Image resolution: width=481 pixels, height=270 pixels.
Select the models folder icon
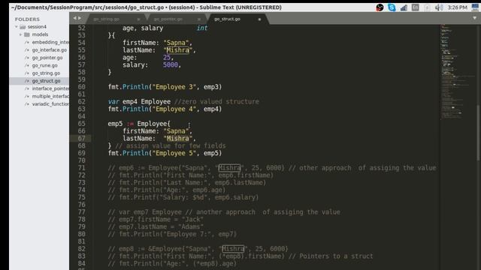point(27,34)
